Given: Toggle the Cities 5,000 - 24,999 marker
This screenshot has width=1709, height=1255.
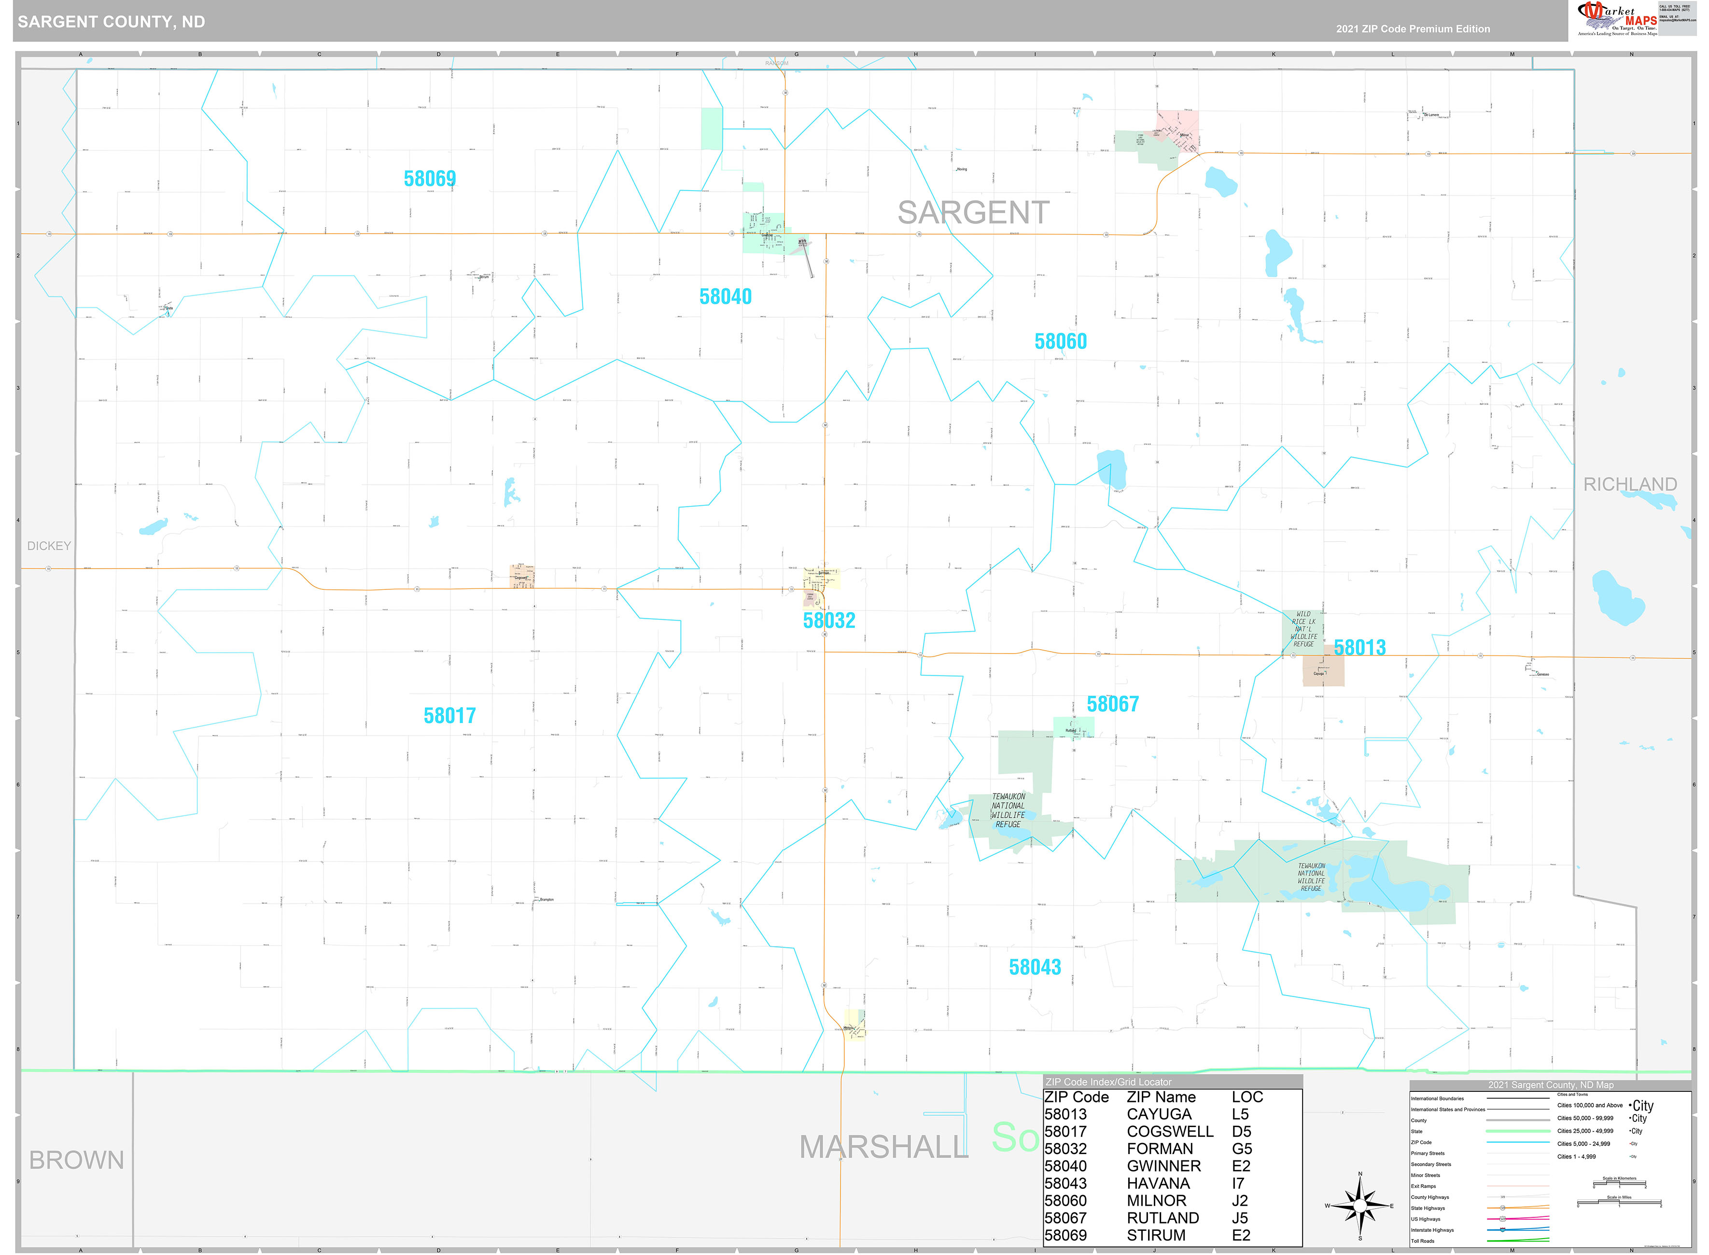Looking at the screenshot, I should point(1633,1143).
